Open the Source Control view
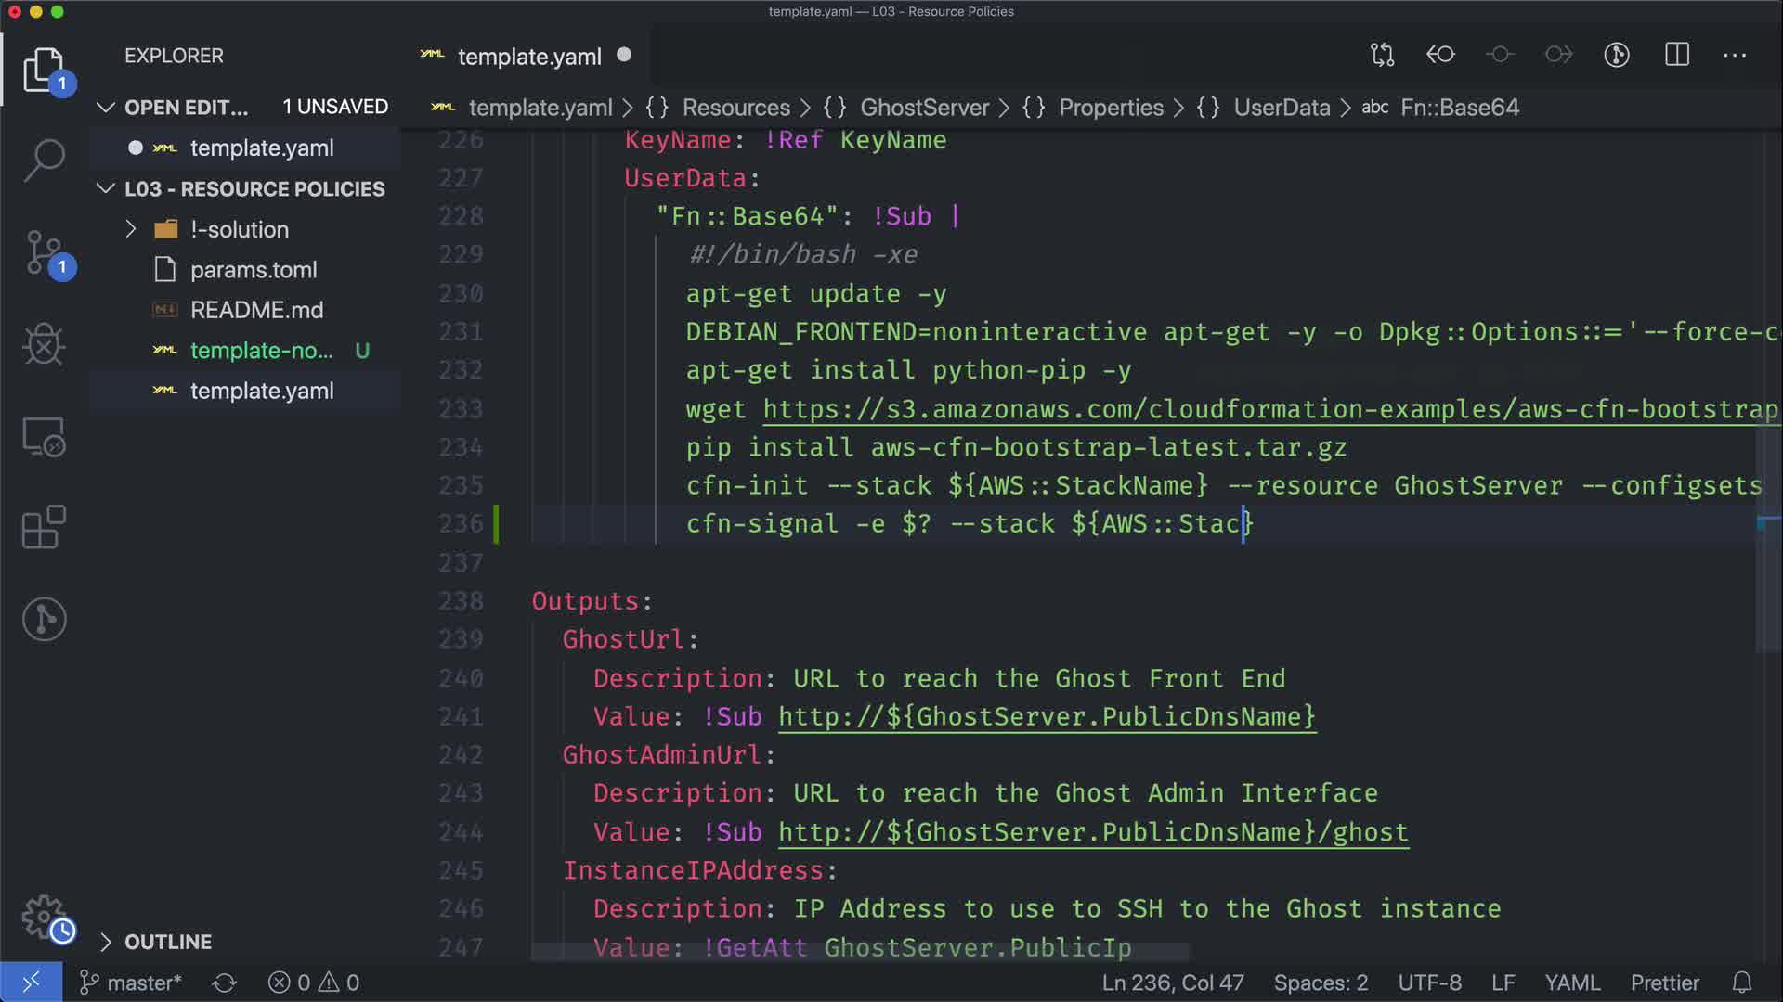 (44, 252)
